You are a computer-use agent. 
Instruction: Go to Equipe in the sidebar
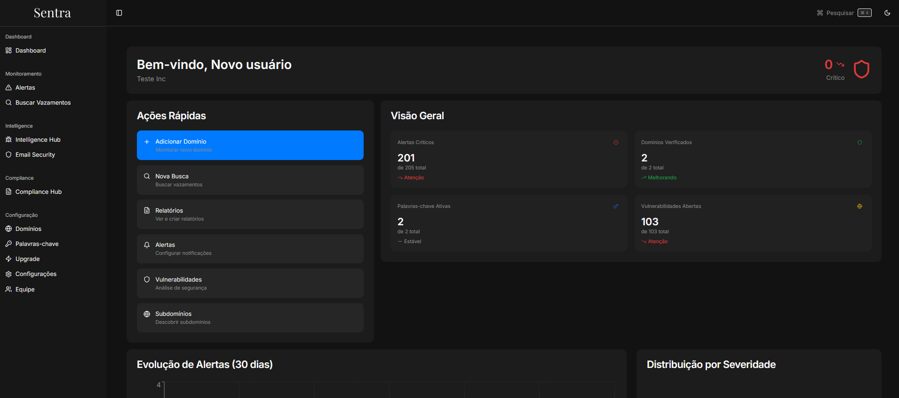(25, 290)
